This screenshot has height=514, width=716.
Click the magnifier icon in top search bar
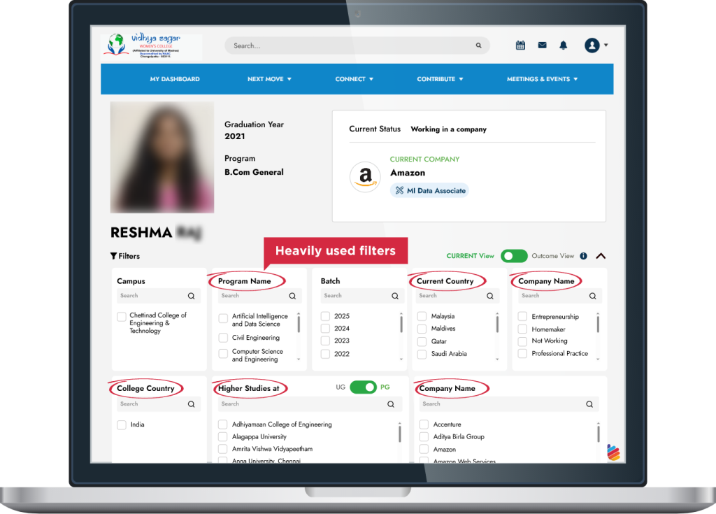click(x=478, y=45)
